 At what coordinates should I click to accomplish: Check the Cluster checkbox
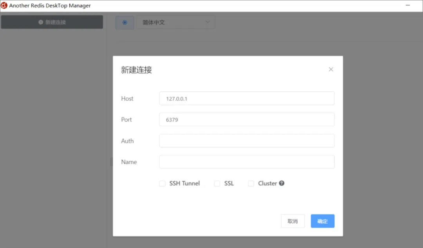(x=251, y=183)
